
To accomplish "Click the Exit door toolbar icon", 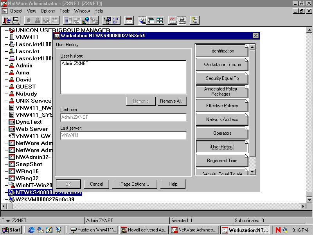I will 7,20.
